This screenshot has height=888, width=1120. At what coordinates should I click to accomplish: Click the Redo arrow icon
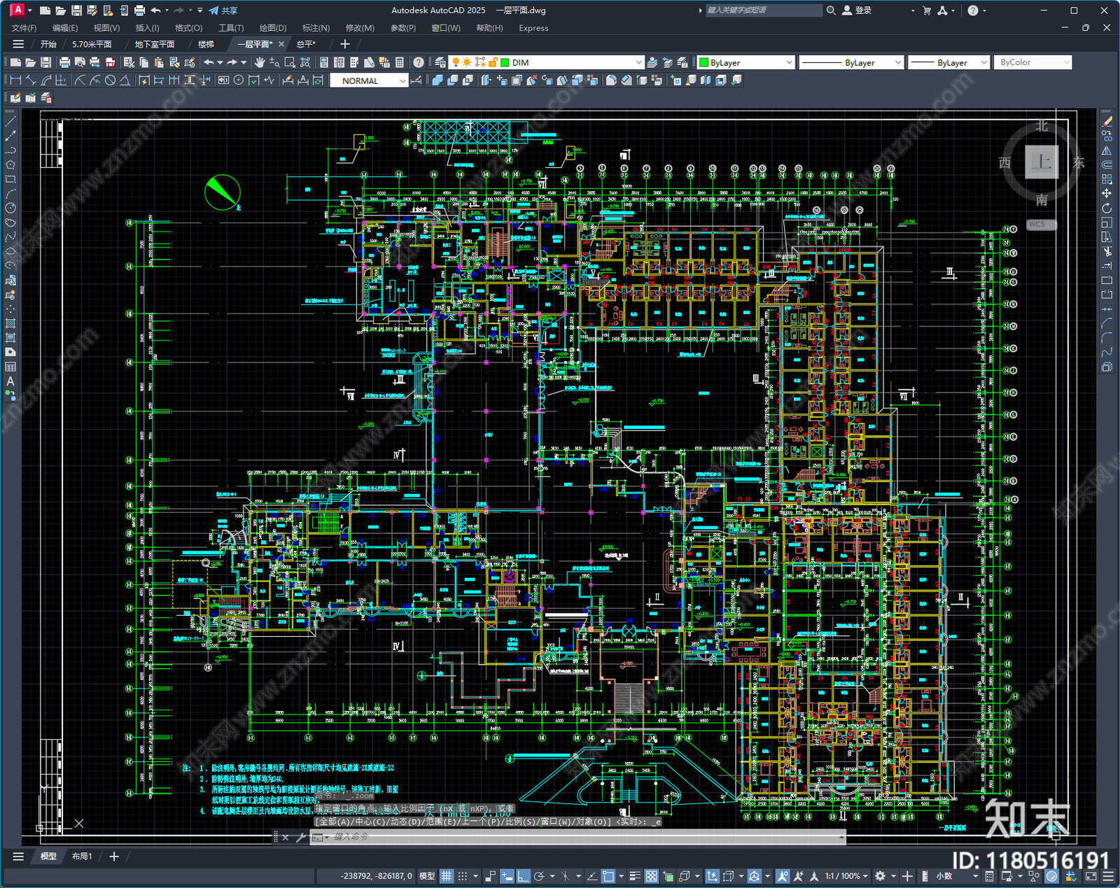[x=232, y=62]
